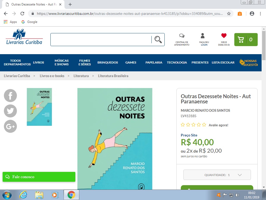Select the small book cover thumbnail

coord(39,107)
